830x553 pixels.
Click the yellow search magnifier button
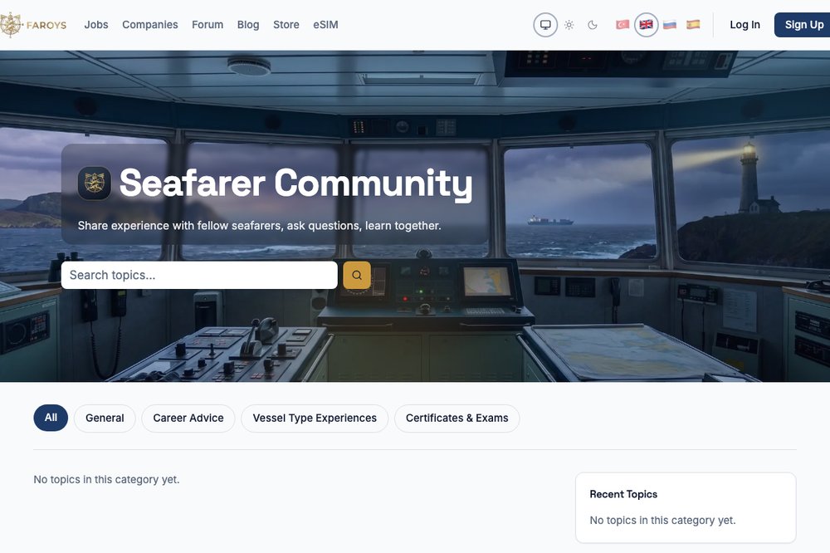pos(357,275)
